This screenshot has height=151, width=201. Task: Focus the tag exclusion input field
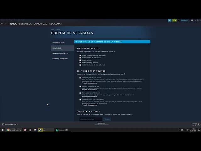(x=91, y=119)
